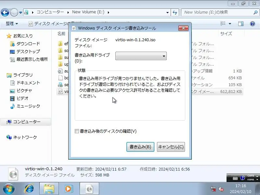Open the 整理 organize menu
Viewport: 260px width, 195px height.
pos(12,24)
